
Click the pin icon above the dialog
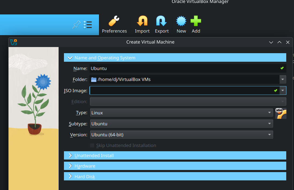pos(77,24)
